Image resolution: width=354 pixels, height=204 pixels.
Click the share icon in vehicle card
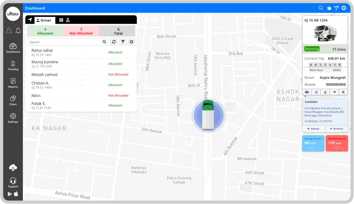click(316, 92)
